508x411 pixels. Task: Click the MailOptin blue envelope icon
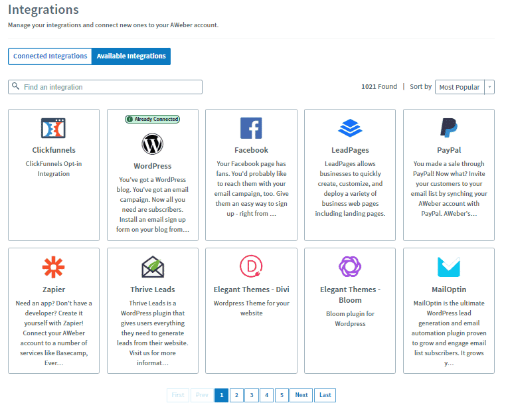449,267
